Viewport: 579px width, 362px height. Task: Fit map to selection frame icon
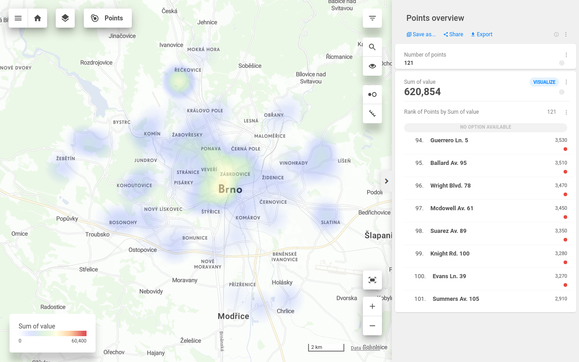click(372, 280)
